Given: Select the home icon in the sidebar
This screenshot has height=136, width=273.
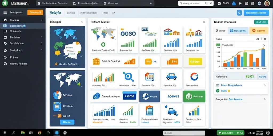Looking at the screenshot, I should pos(5,20).
